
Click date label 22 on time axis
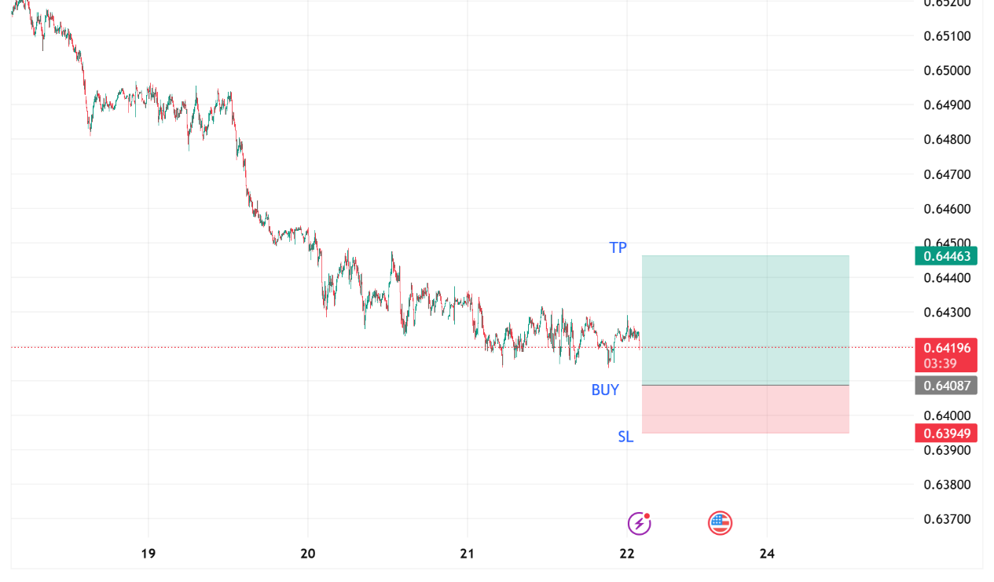(x=627, y=554)
